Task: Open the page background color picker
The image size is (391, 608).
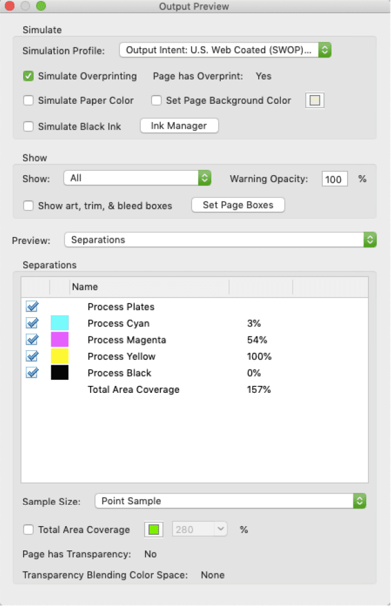Action: tap(314, 100)
